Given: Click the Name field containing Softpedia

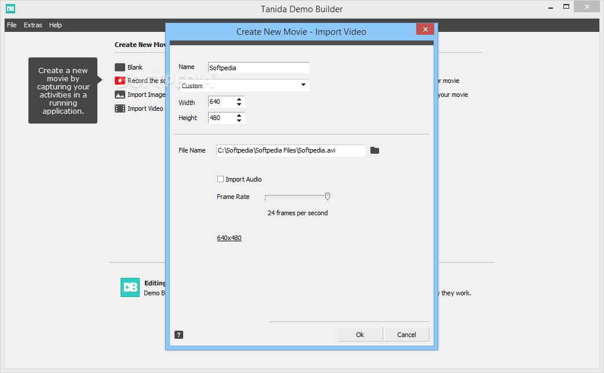Looking at the screenshot, I should click(x=259, y=68).
